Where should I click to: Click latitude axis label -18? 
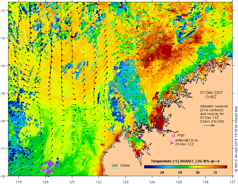coord(3,176)
